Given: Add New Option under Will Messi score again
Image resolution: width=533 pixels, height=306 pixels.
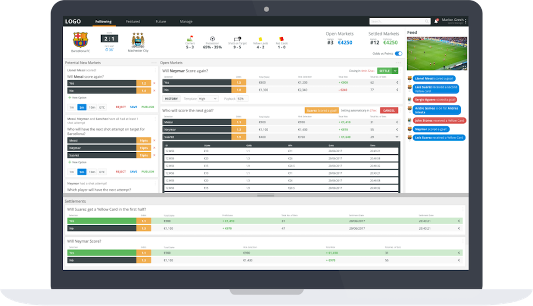Looking at the screenshot, I should 77,98.
